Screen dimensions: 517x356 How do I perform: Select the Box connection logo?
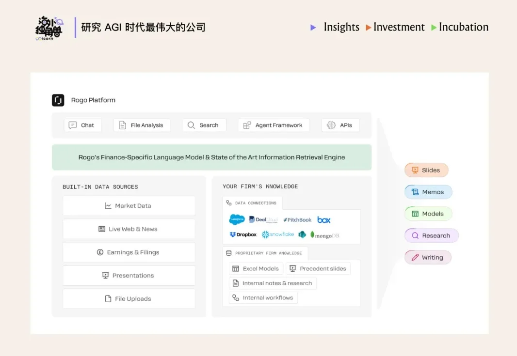(323, 219)
